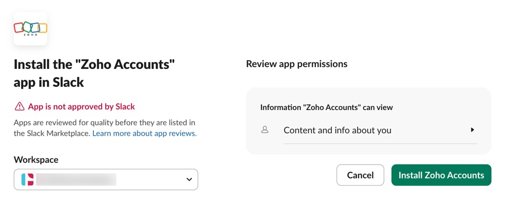Click the red warning triangle icon
508x215 pixels.
click(x=19, y=106)
